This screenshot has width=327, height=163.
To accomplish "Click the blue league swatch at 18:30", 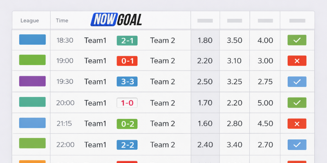I will [x=32, y=40].
